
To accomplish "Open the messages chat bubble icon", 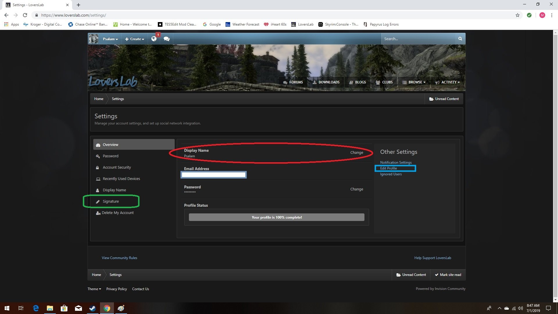I will [167, 39].
